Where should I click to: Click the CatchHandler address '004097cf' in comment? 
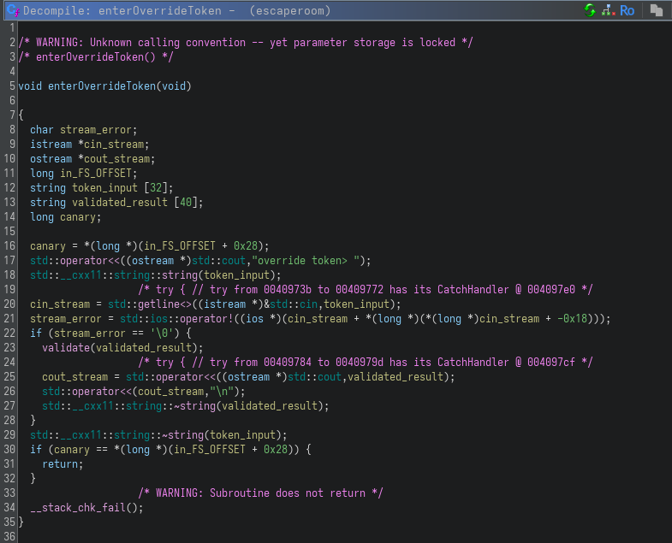click(x=551, y=363)
